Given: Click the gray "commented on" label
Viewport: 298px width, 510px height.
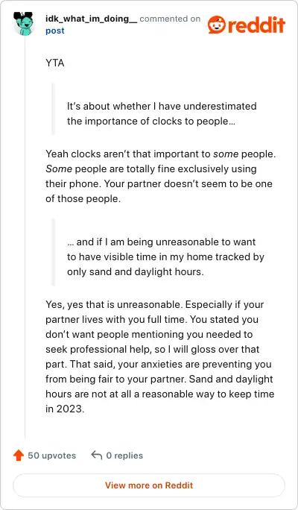Looking at the screenshot, I should [170, 19].
